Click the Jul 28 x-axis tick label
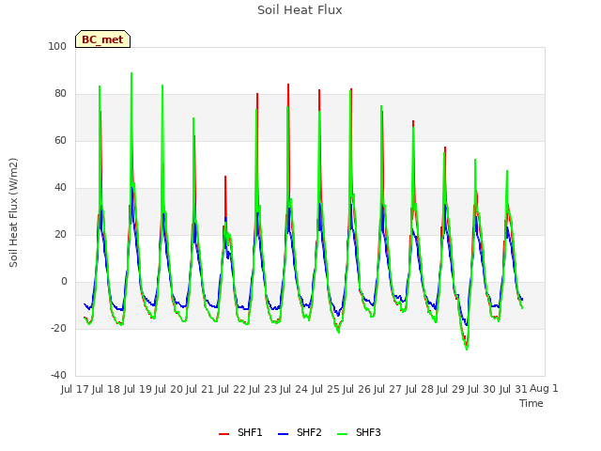Image resolution: width=601 pixels, height=451 pixels. [x=420, y=389]
